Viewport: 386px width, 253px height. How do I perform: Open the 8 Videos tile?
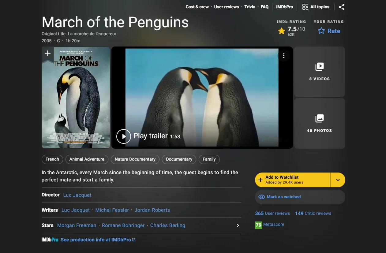click(320, 72)
